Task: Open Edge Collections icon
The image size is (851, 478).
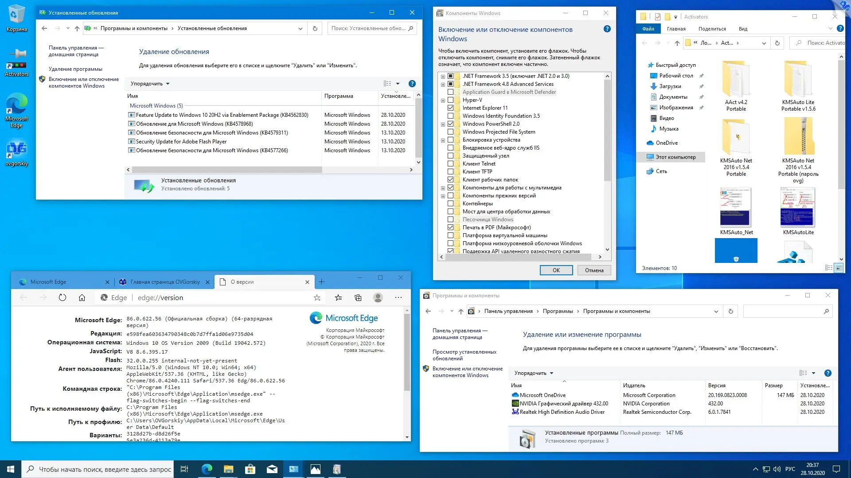Action: tap(358, 298)
